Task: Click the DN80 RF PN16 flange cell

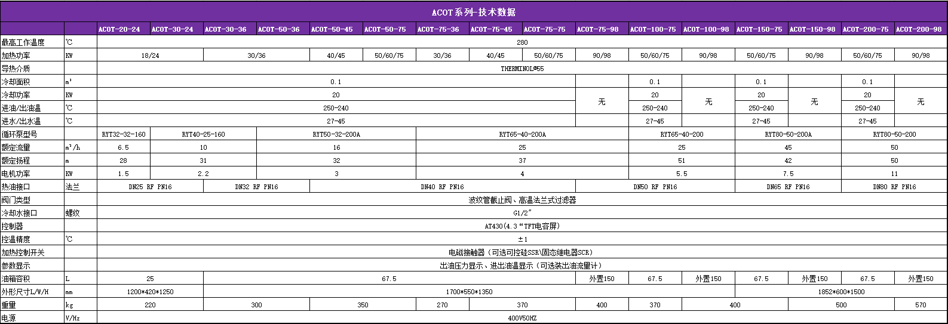Action: click(x=894, y=187)
